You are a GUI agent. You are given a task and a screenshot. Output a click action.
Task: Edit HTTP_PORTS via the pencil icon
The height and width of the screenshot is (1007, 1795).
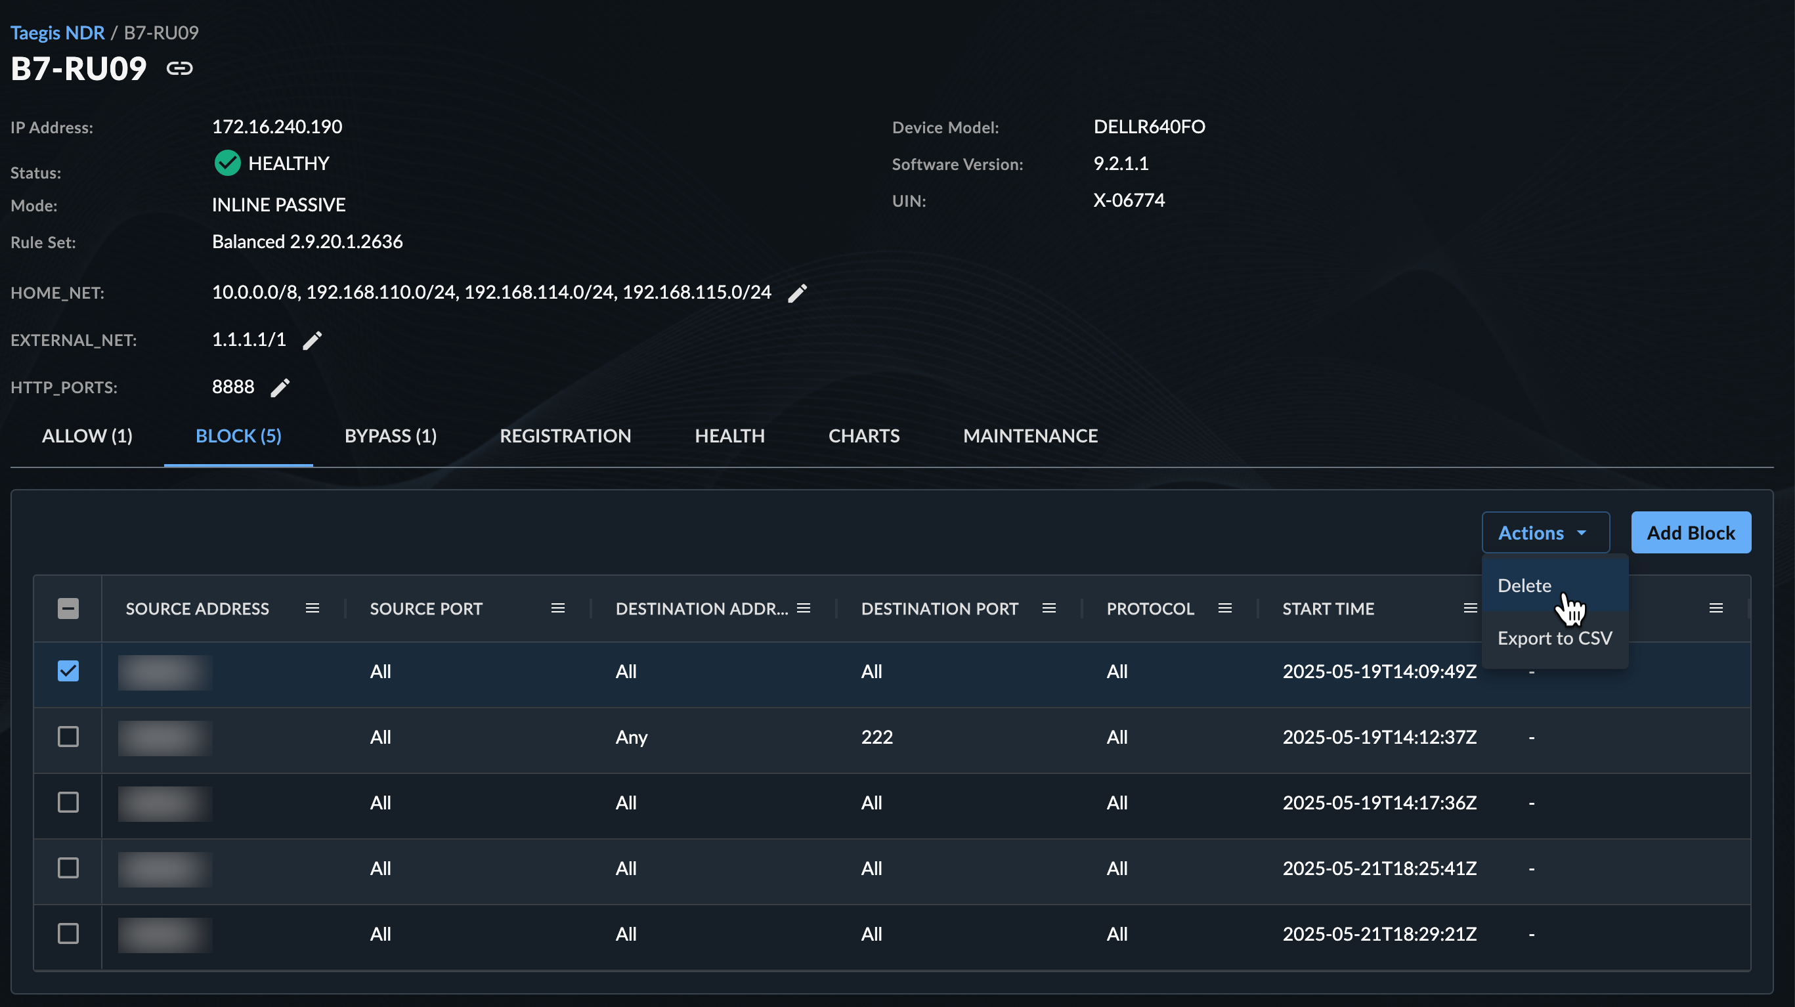280,387
